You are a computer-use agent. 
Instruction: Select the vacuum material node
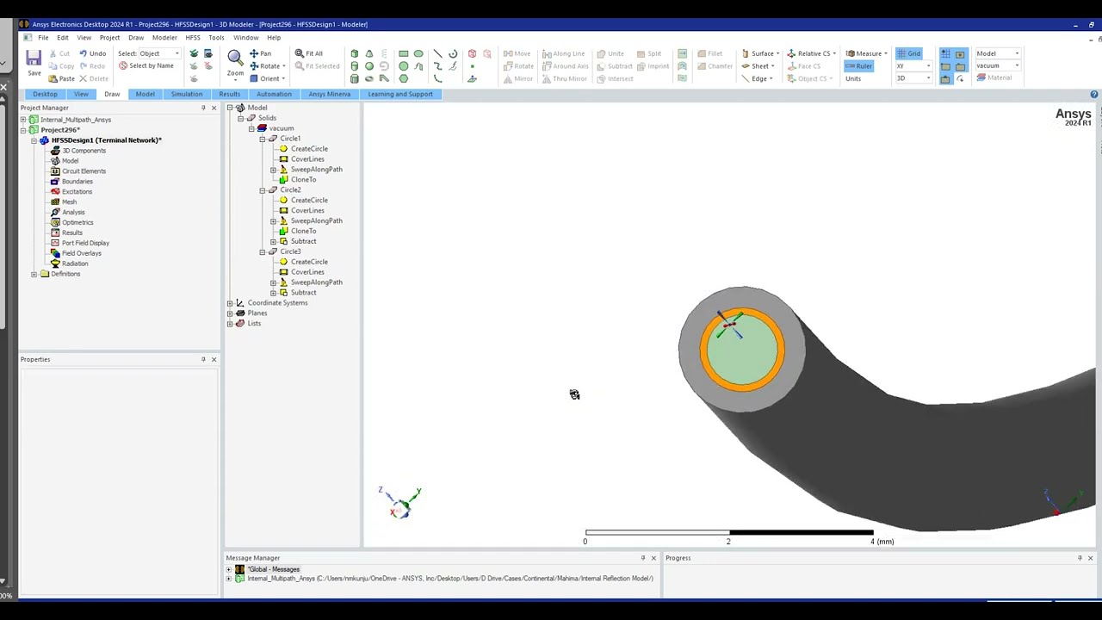pyautogui.click(x=281, y=128)
